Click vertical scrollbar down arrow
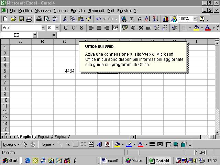The image size is (220, 165). 217,133
